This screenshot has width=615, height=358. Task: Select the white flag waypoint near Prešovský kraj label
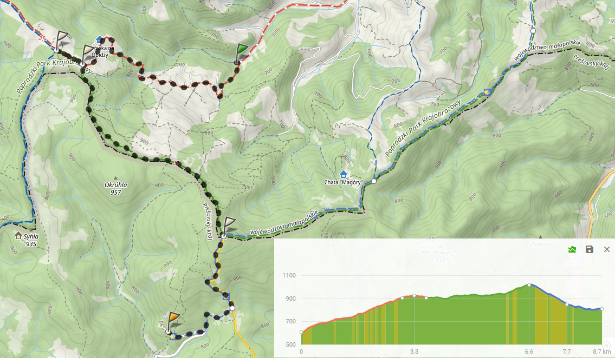[228, 227]
